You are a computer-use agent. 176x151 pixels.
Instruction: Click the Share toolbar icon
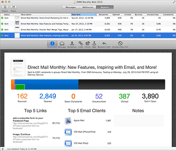pos(13,7)
